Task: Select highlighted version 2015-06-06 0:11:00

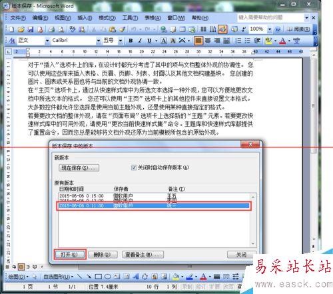Action: 154,206
